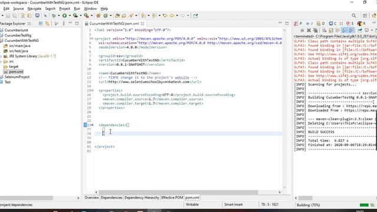Open the Window menu
This screenshot has height=212, width=377.
(90, 9)
